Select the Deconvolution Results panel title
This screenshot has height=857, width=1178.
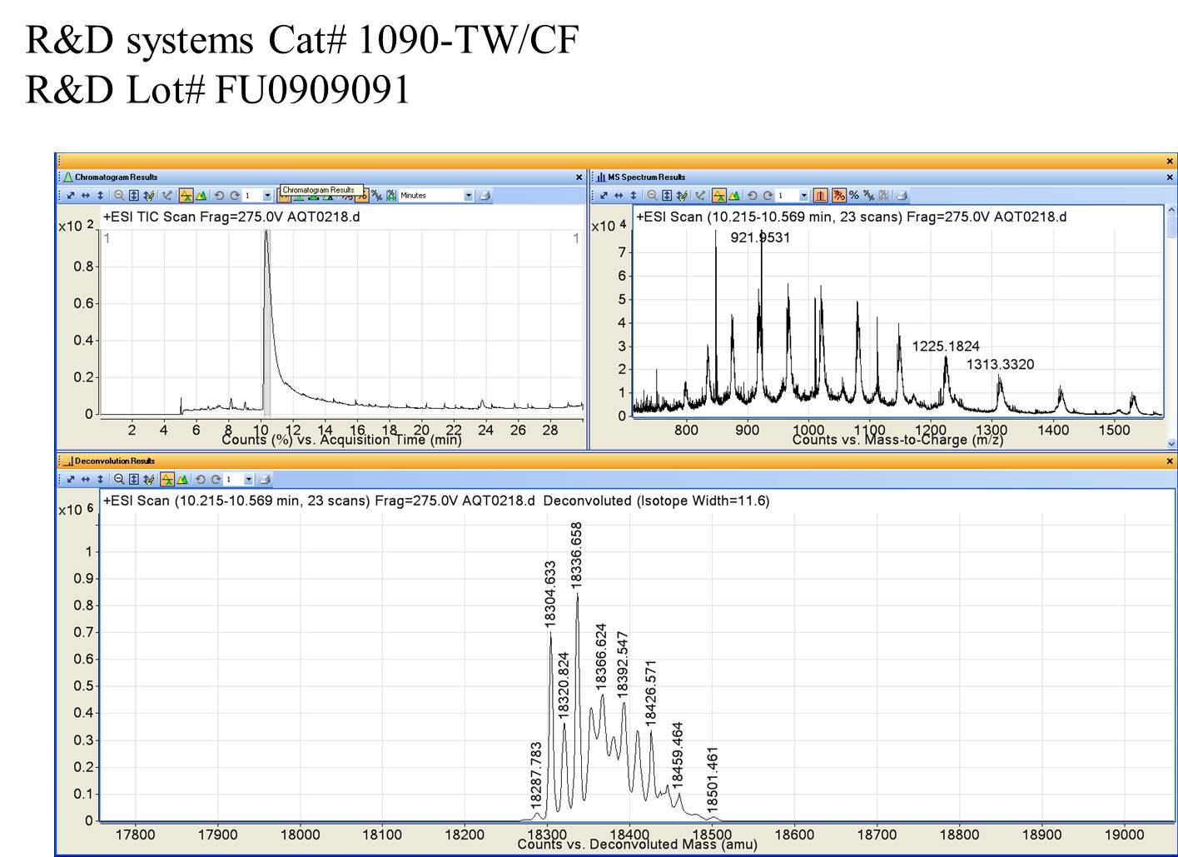tap(114, 461)
